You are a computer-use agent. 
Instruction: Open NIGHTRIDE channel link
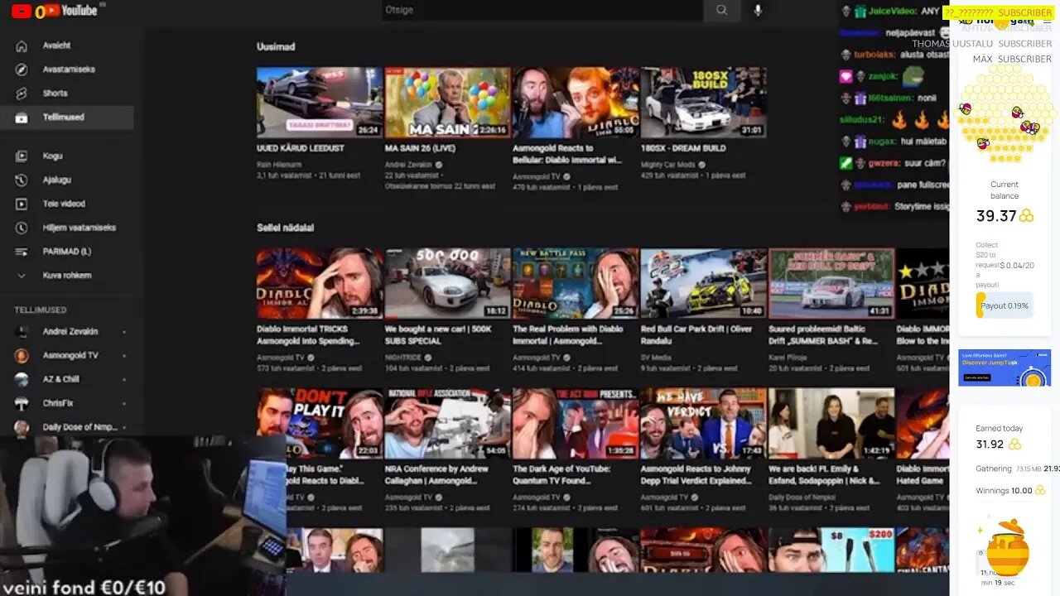click(x=405, y=358)
